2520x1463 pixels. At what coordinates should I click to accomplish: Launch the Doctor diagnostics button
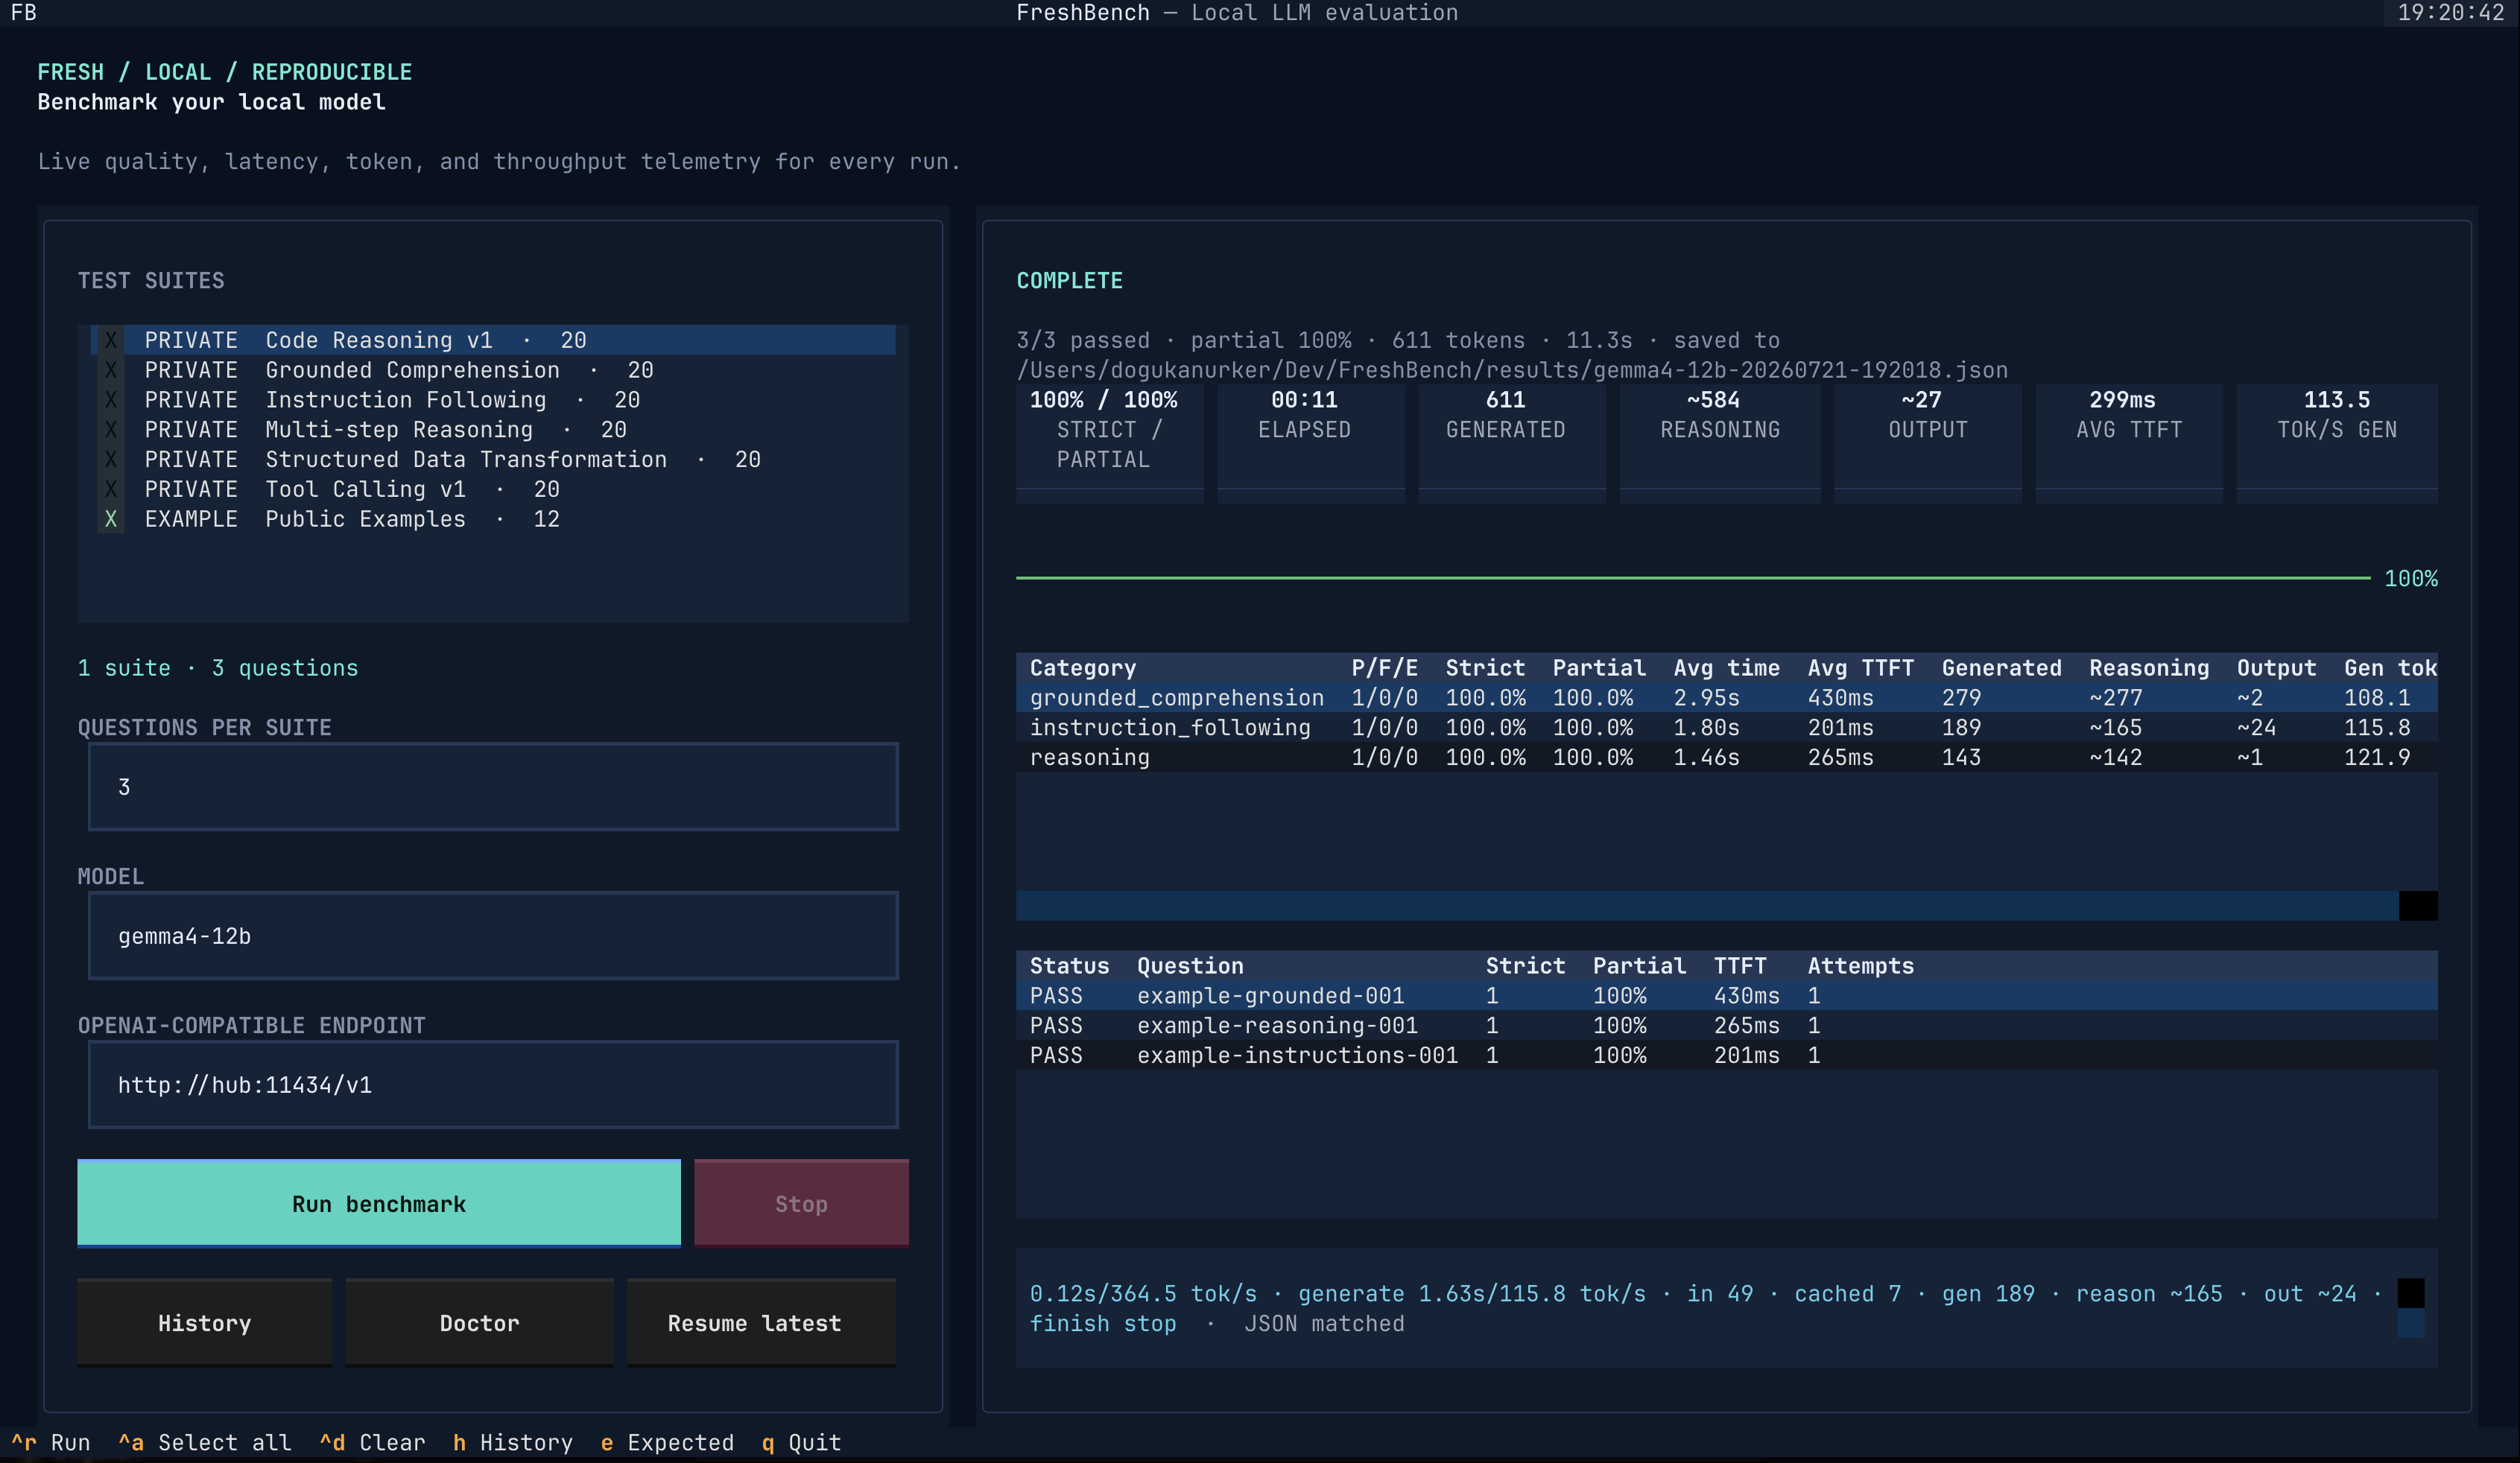(480, 1323)
